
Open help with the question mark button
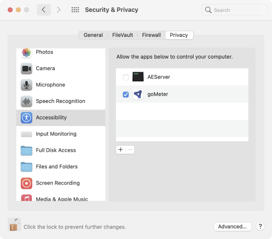[260, 226]
